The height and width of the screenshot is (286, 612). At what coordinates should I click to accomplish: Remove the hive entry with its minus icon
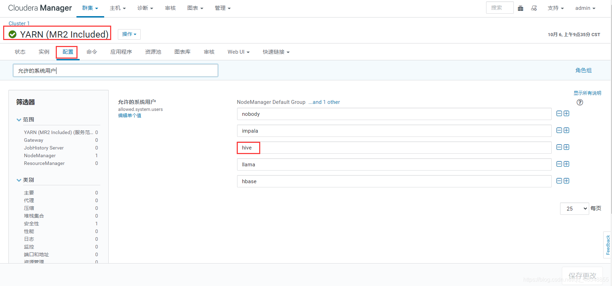coord(559,147)
